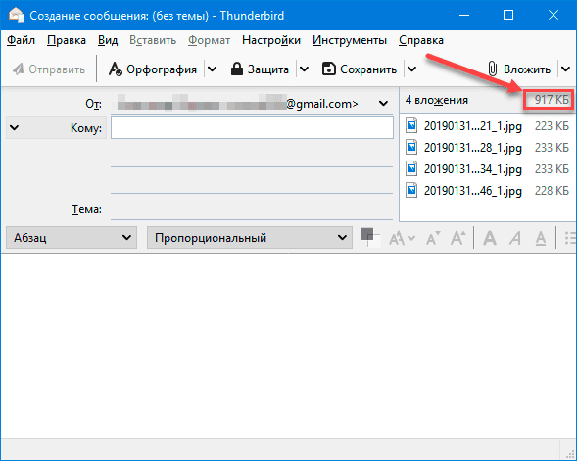Open the Настройки menu
Image resolution: width=577 pixels, height=461 pixels.
point(271,40)
